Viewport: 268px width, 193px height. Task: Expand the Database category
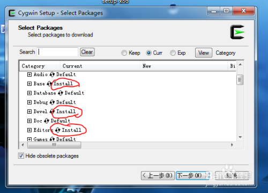(29, 93)
